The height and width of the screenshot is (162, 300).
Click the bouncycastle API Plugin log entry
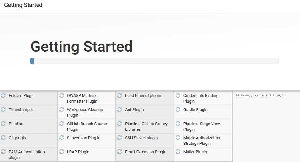[260, 95]
